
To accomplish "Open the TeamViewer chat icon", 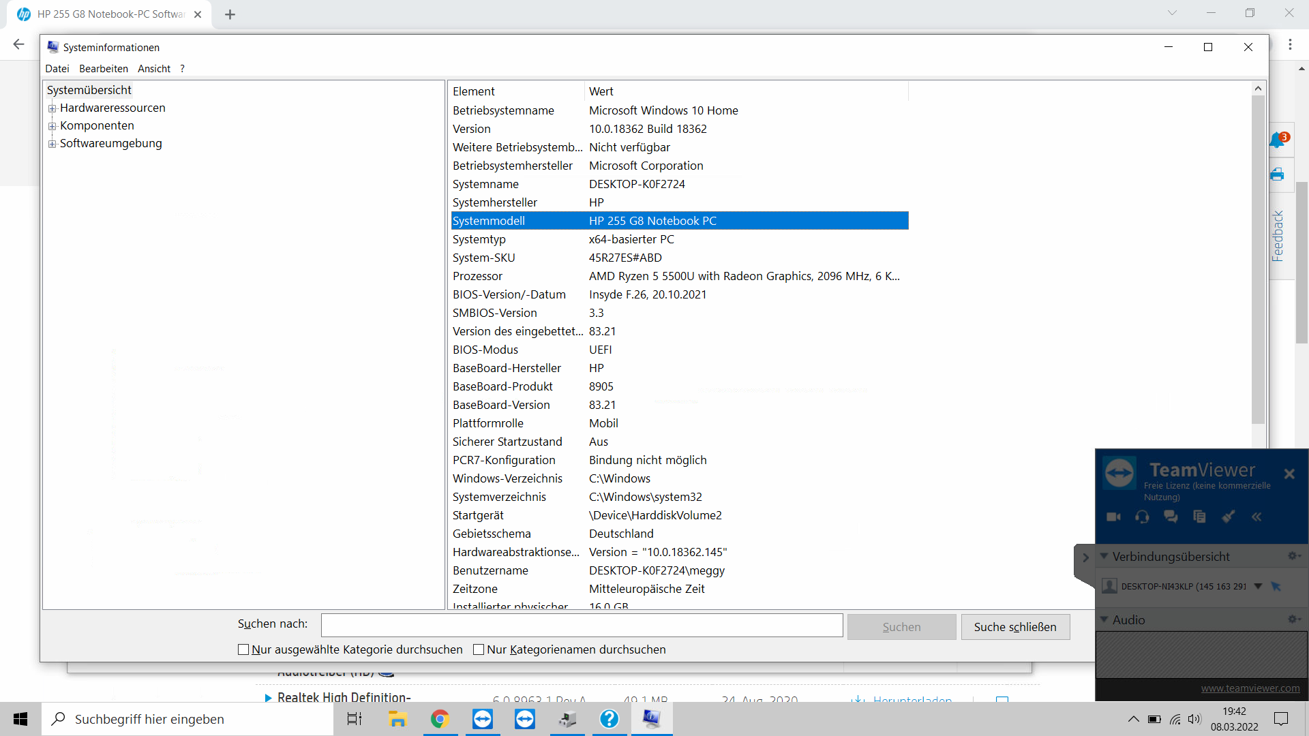I will pyautogui.click(x=1171, y=517).
